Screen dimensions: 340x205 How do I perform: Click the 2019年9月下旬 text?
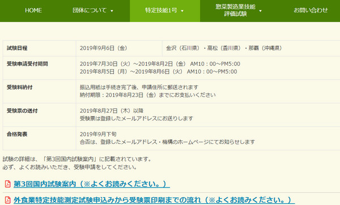[x=98, y=134]
